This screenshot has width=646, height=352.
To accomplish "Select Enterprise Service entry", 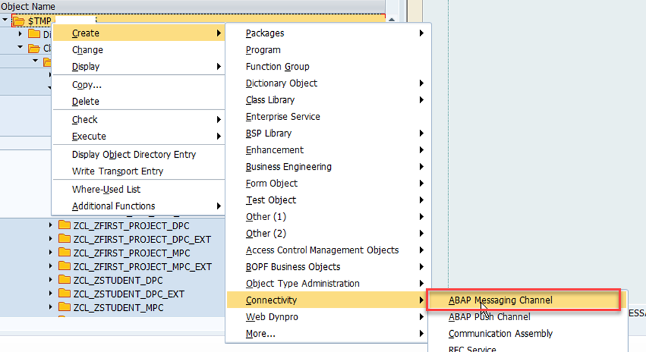I will pyautogui.click(x=328, y=117).
